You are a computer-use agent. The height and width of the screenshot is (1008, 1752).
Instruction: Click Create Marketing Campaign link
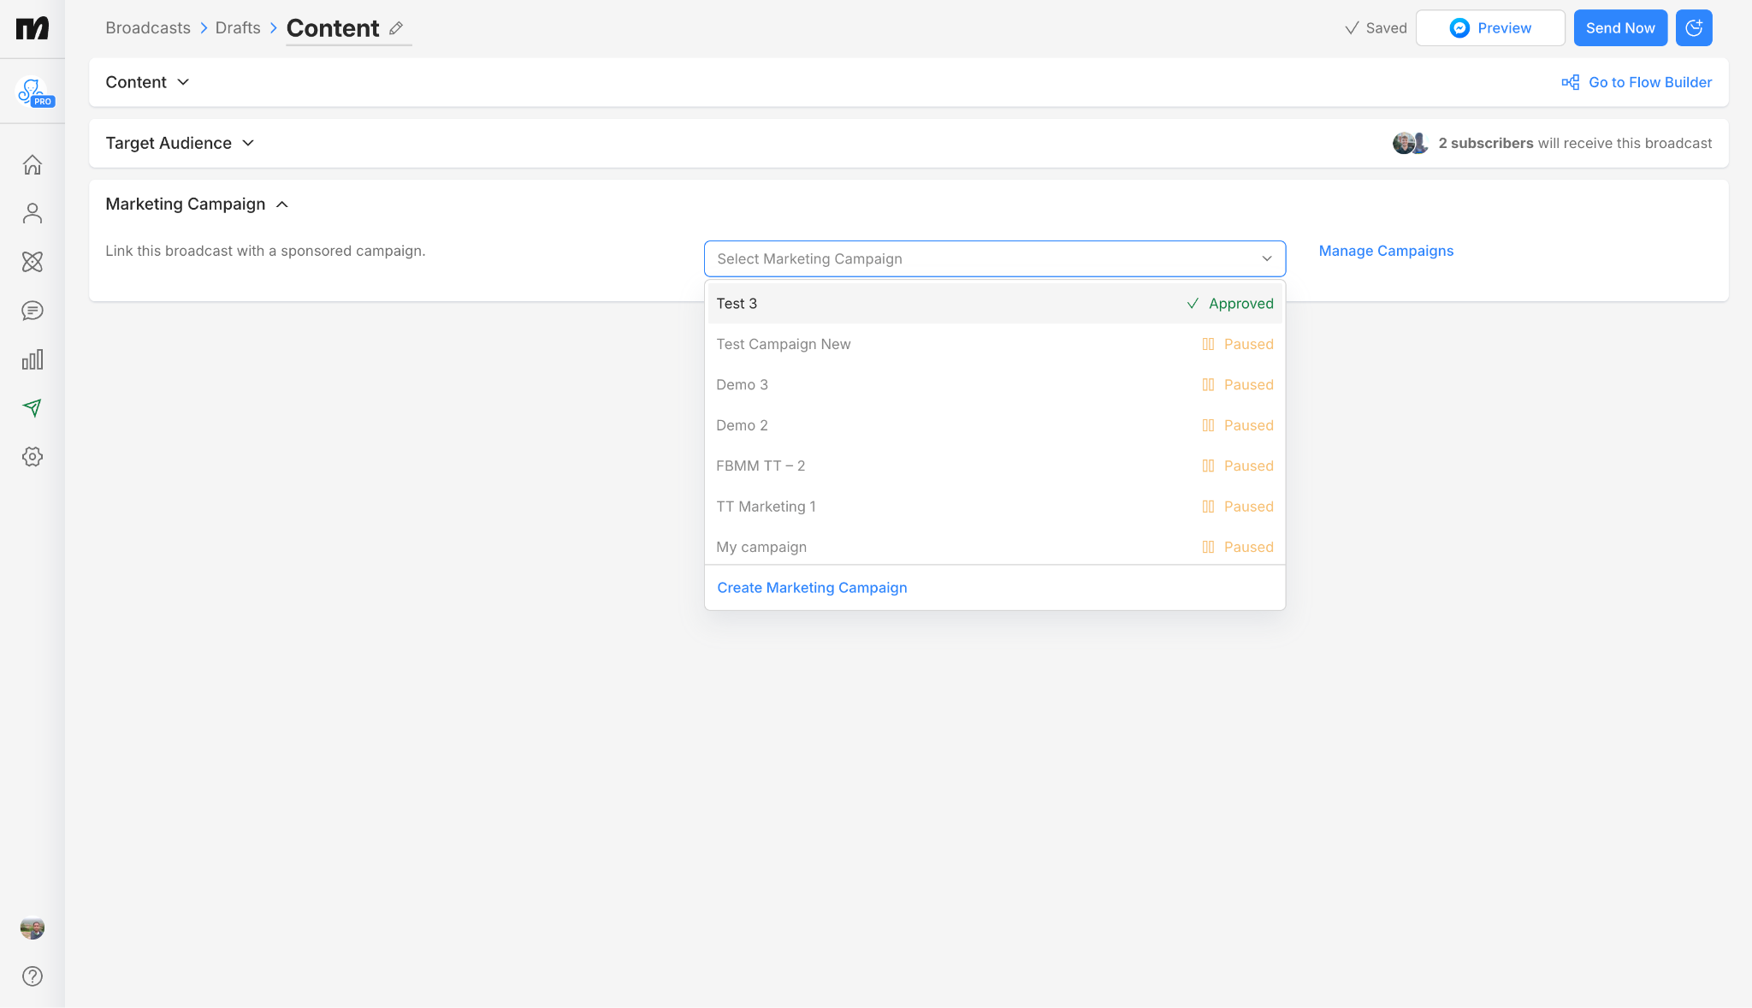(812, 588)
